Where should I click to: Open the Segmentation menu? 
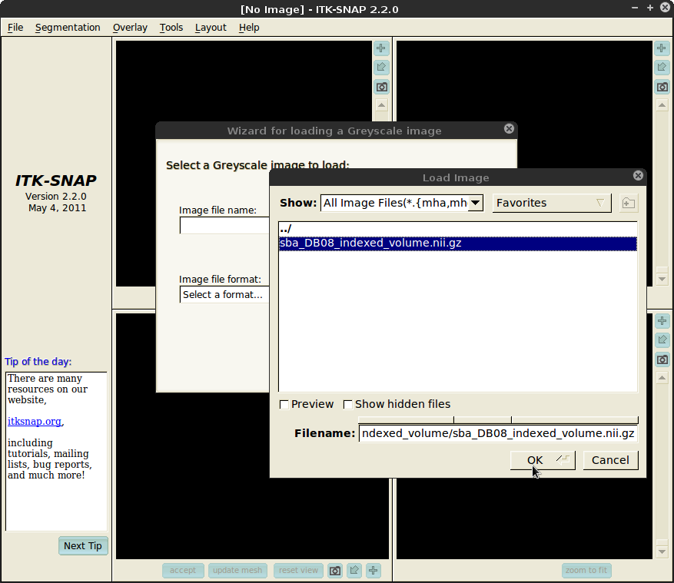(x=68, y=28)
